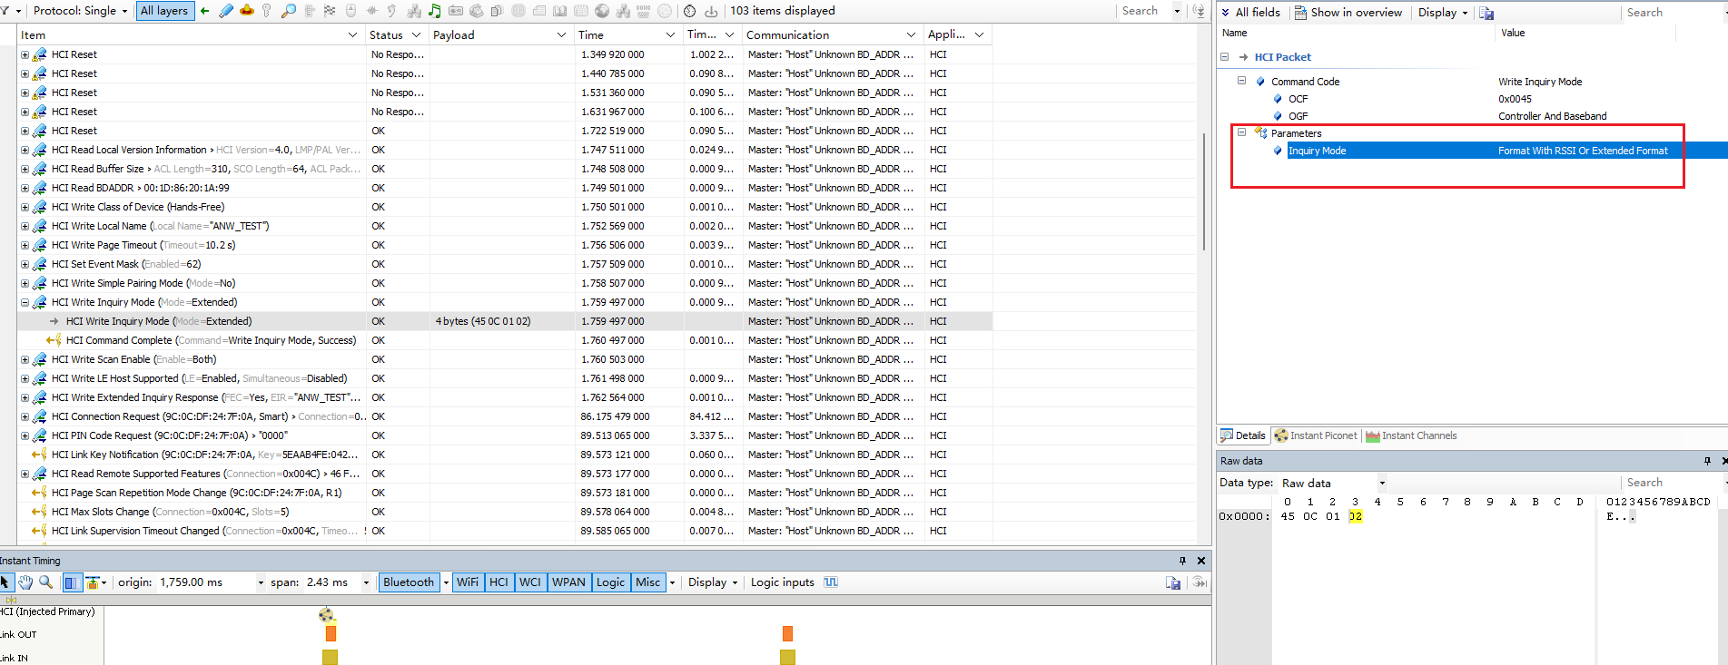
Task: Click the All fields button
Action: (1250, 13)
